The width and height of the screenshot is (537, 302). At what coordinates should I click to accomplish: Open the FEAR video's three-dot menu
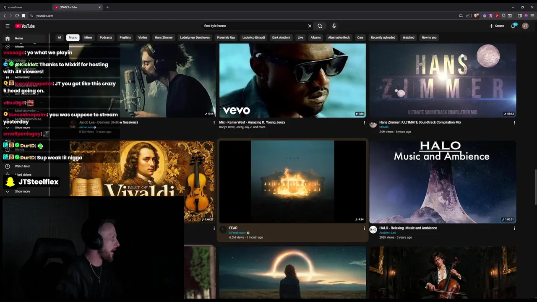(x=364, y=228)
